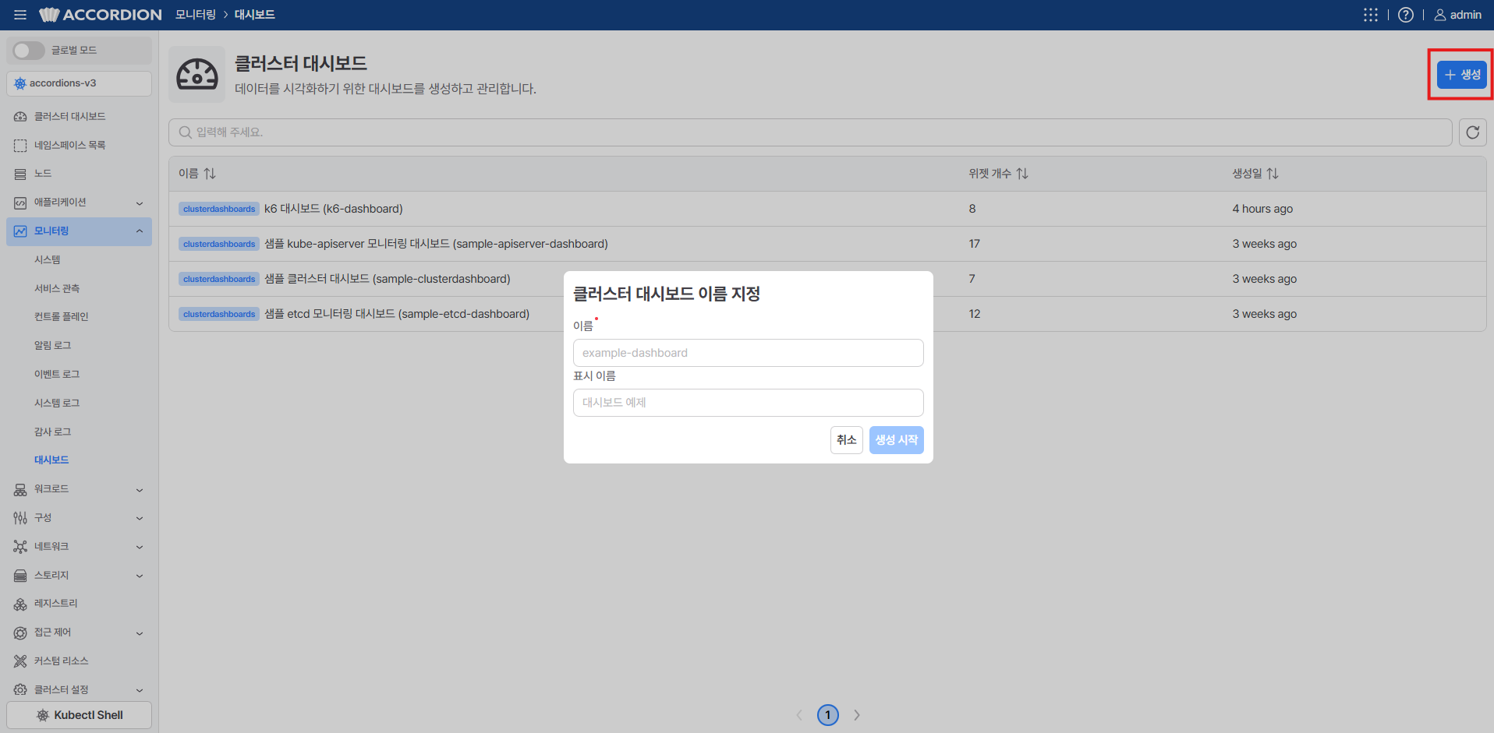
Task: Expand 클러스터 설정 menu
Action: tap(79, 690)
